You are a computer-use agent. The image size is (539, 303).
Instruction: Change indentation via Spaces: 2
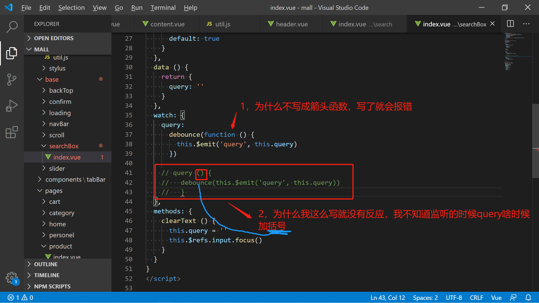point(425,298)
